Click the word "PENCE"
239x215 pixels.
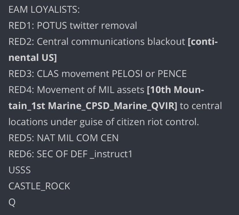click(x=172, y=74)
